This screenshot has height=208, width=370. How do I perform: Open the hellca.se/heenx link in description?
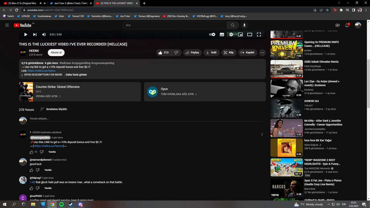click(41, 71)
